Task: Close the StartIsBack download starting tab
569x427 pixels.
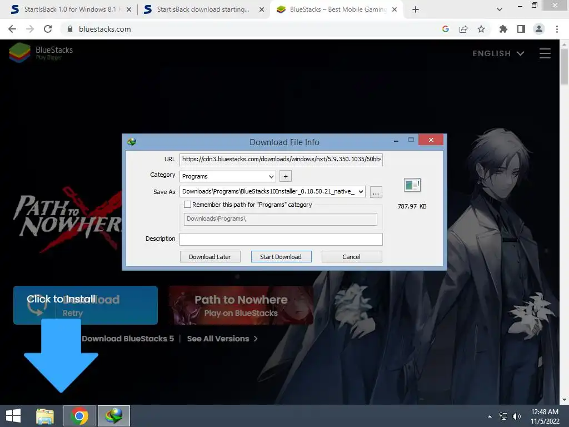Action: click(262, 9)
